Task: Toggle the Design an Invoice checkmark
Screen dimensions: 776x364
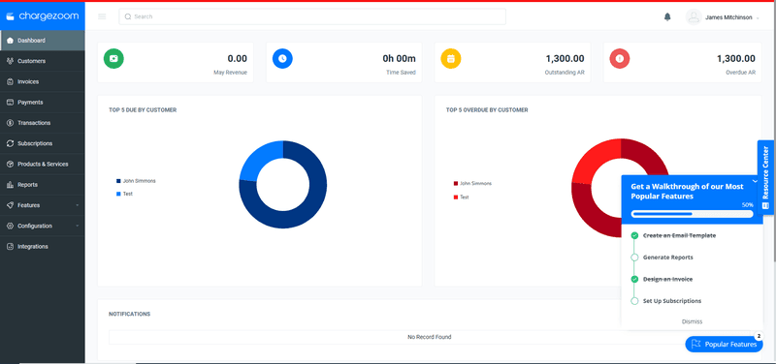Action: [634, 279]
